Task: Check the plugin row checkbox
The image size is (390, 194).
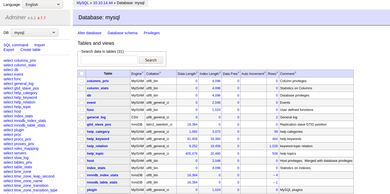Action: tap(82, 190)
